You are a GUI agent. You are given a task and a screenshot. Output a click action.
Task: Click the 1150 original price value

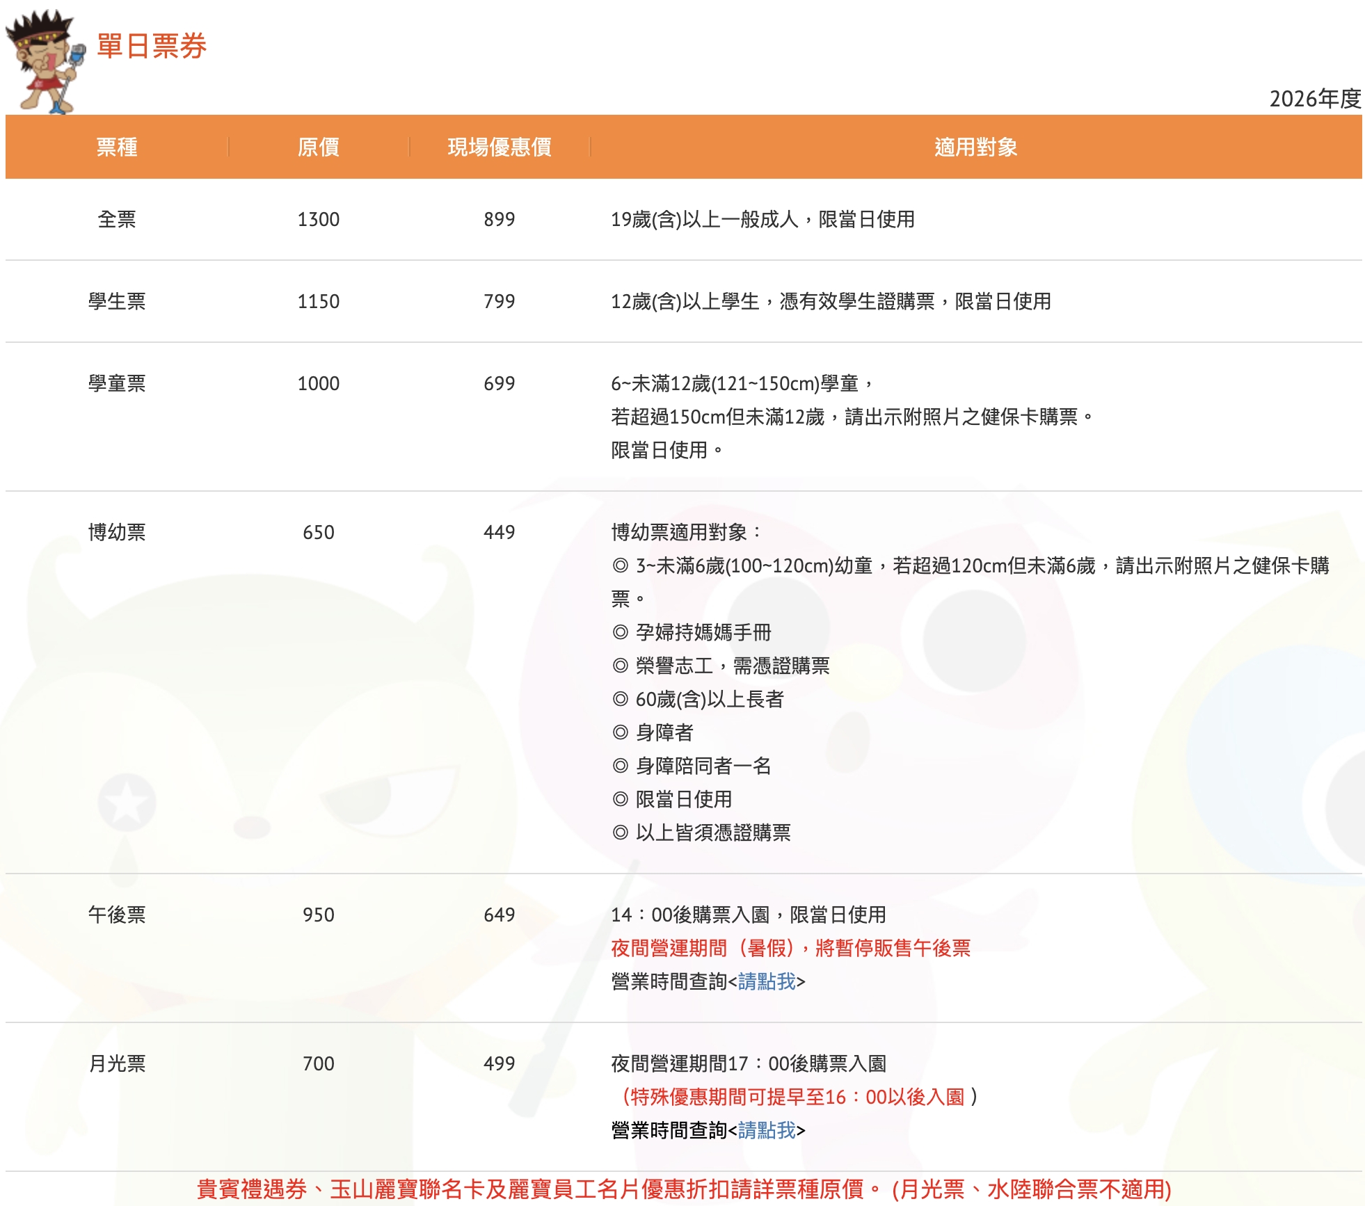pos(319,301)
